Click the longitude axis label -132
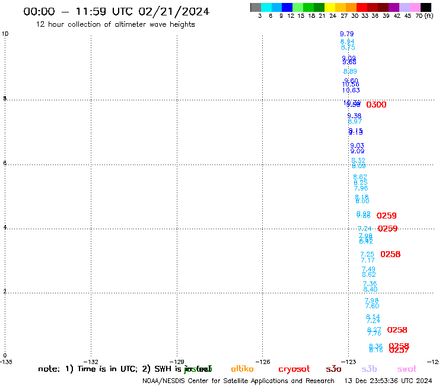 pos(91,362)
